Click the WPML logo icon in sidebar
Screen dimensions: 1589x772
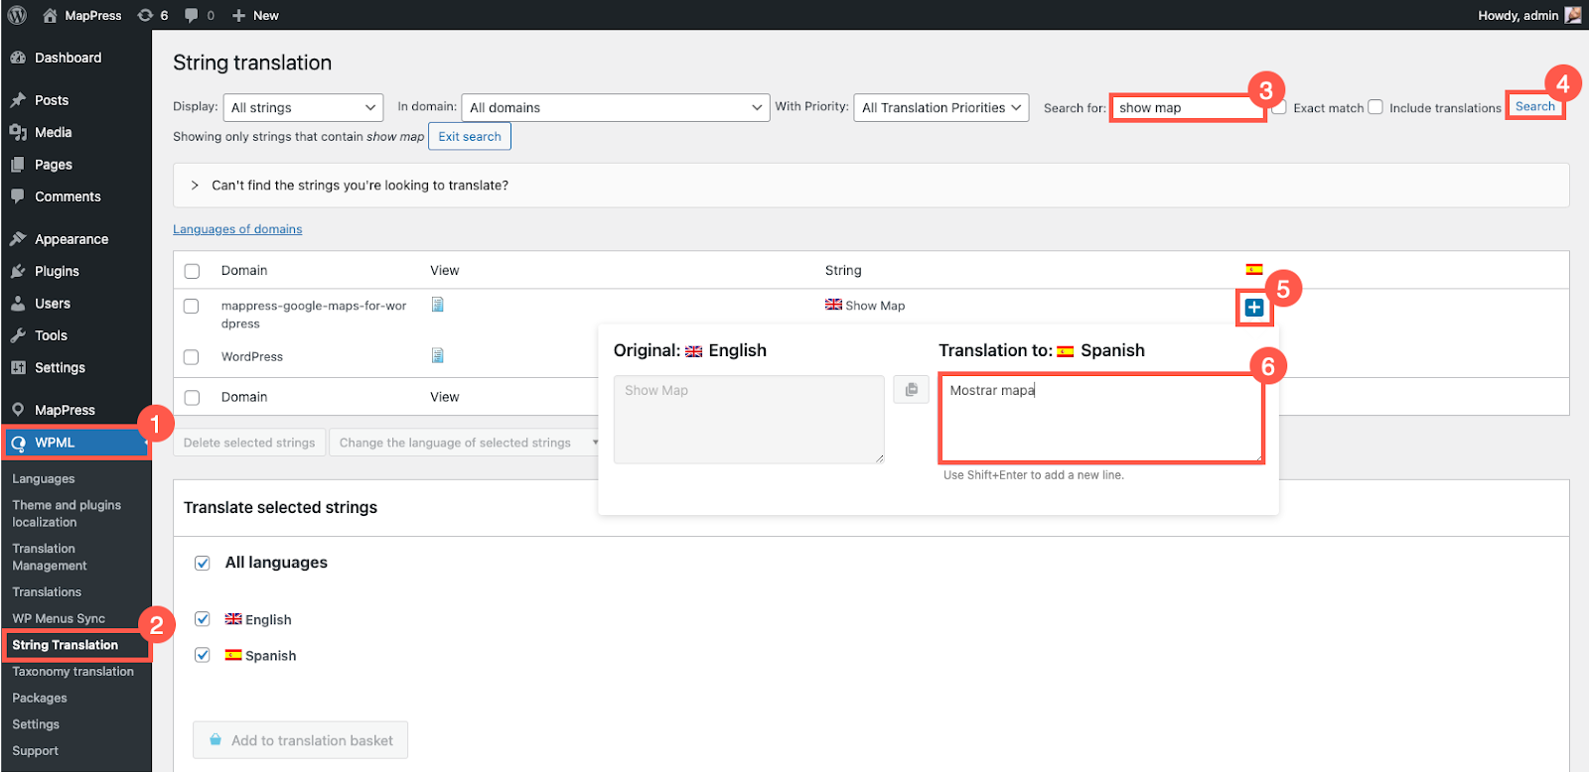[x=18, y=443]
